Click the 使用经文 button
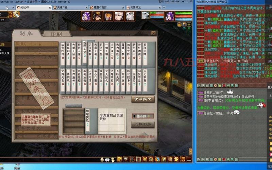Image resolution: width=272 pixels, height=170 pixels. 143,99
